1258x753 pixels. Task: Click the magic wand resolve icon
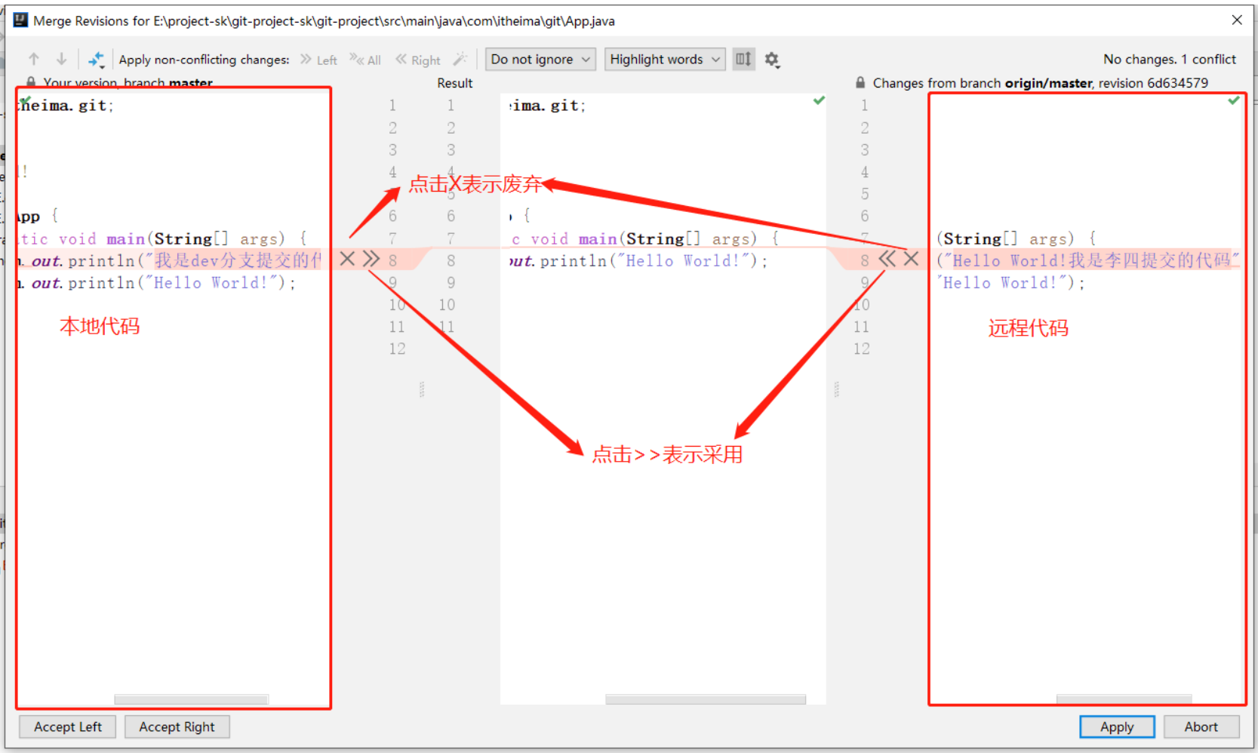pyautogui.click(x=460, y=59)
